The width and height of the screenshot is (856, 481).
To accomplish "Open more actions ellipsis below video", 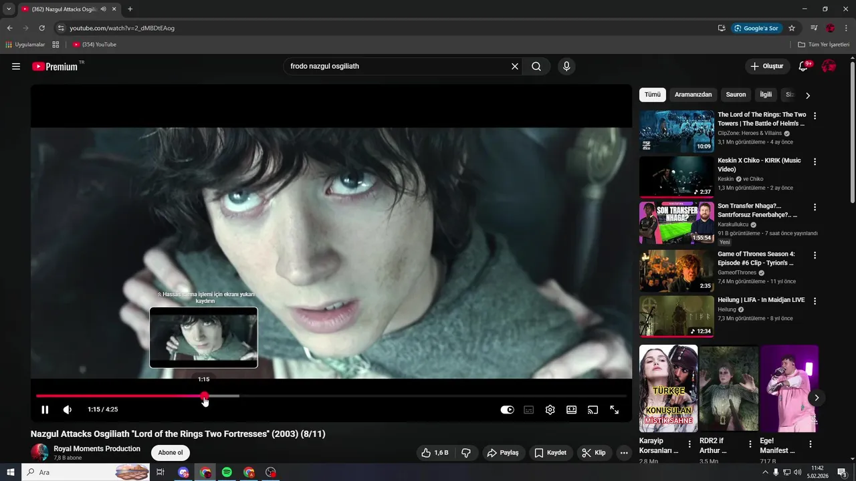I will point(624,453).
